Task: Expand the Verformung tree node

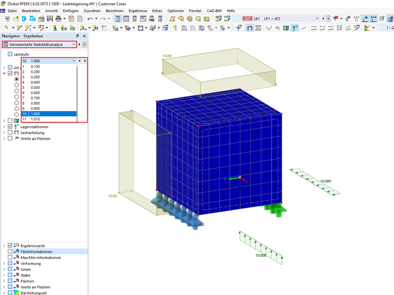Action: click(x=4, y=263)
